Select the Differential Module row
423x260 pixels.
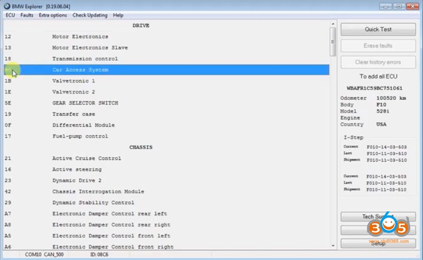[x=167, y=125]
